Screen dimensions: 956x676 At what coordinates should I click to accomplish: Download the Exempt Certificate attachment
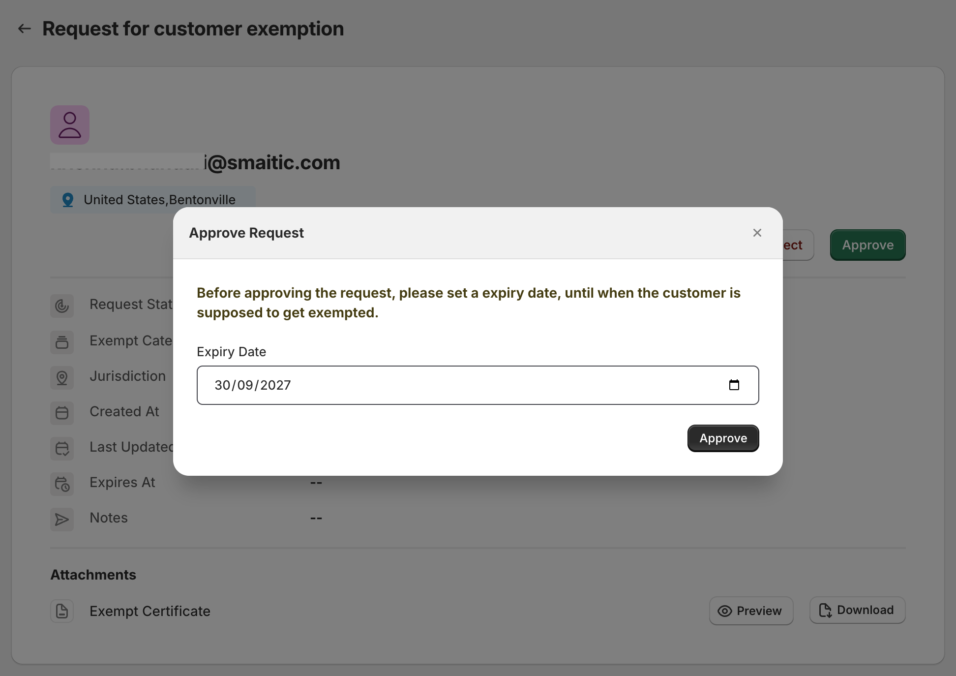click(857, 610)
